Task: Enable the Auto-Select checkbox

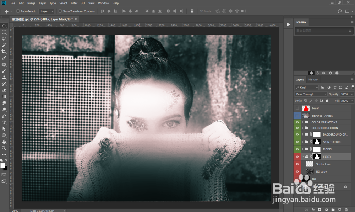Action: [18, 11]
